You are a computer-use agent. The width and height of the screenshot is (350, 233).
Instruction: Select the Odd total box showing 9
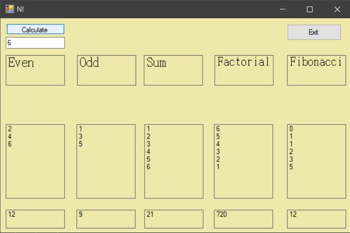point(106,219)
